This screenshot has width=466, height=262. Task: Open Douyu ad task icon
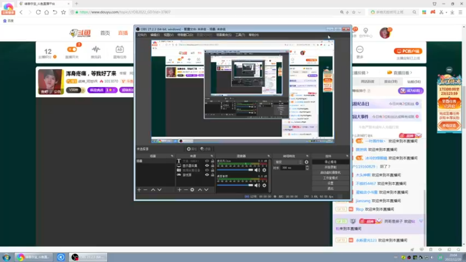point(119,49)
